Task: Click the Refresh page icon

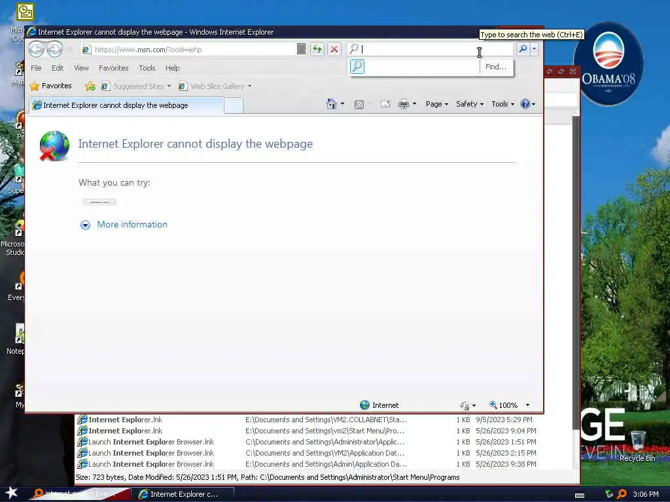Action: click(x=317, y=49)
